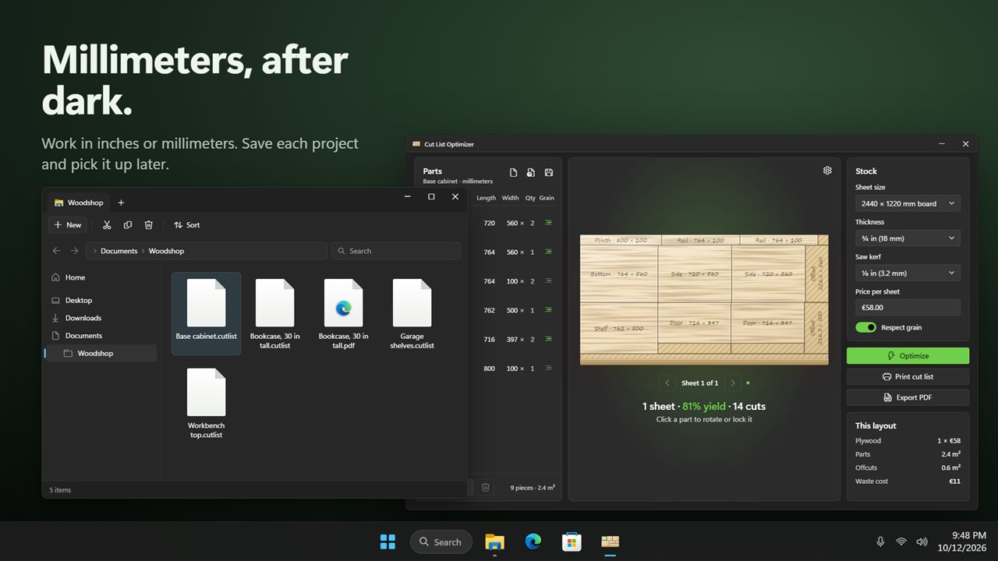Screen dimensions: 998x561
Task: Toggle grain for the 764 × 560 part
Action: tap(548, 252)
